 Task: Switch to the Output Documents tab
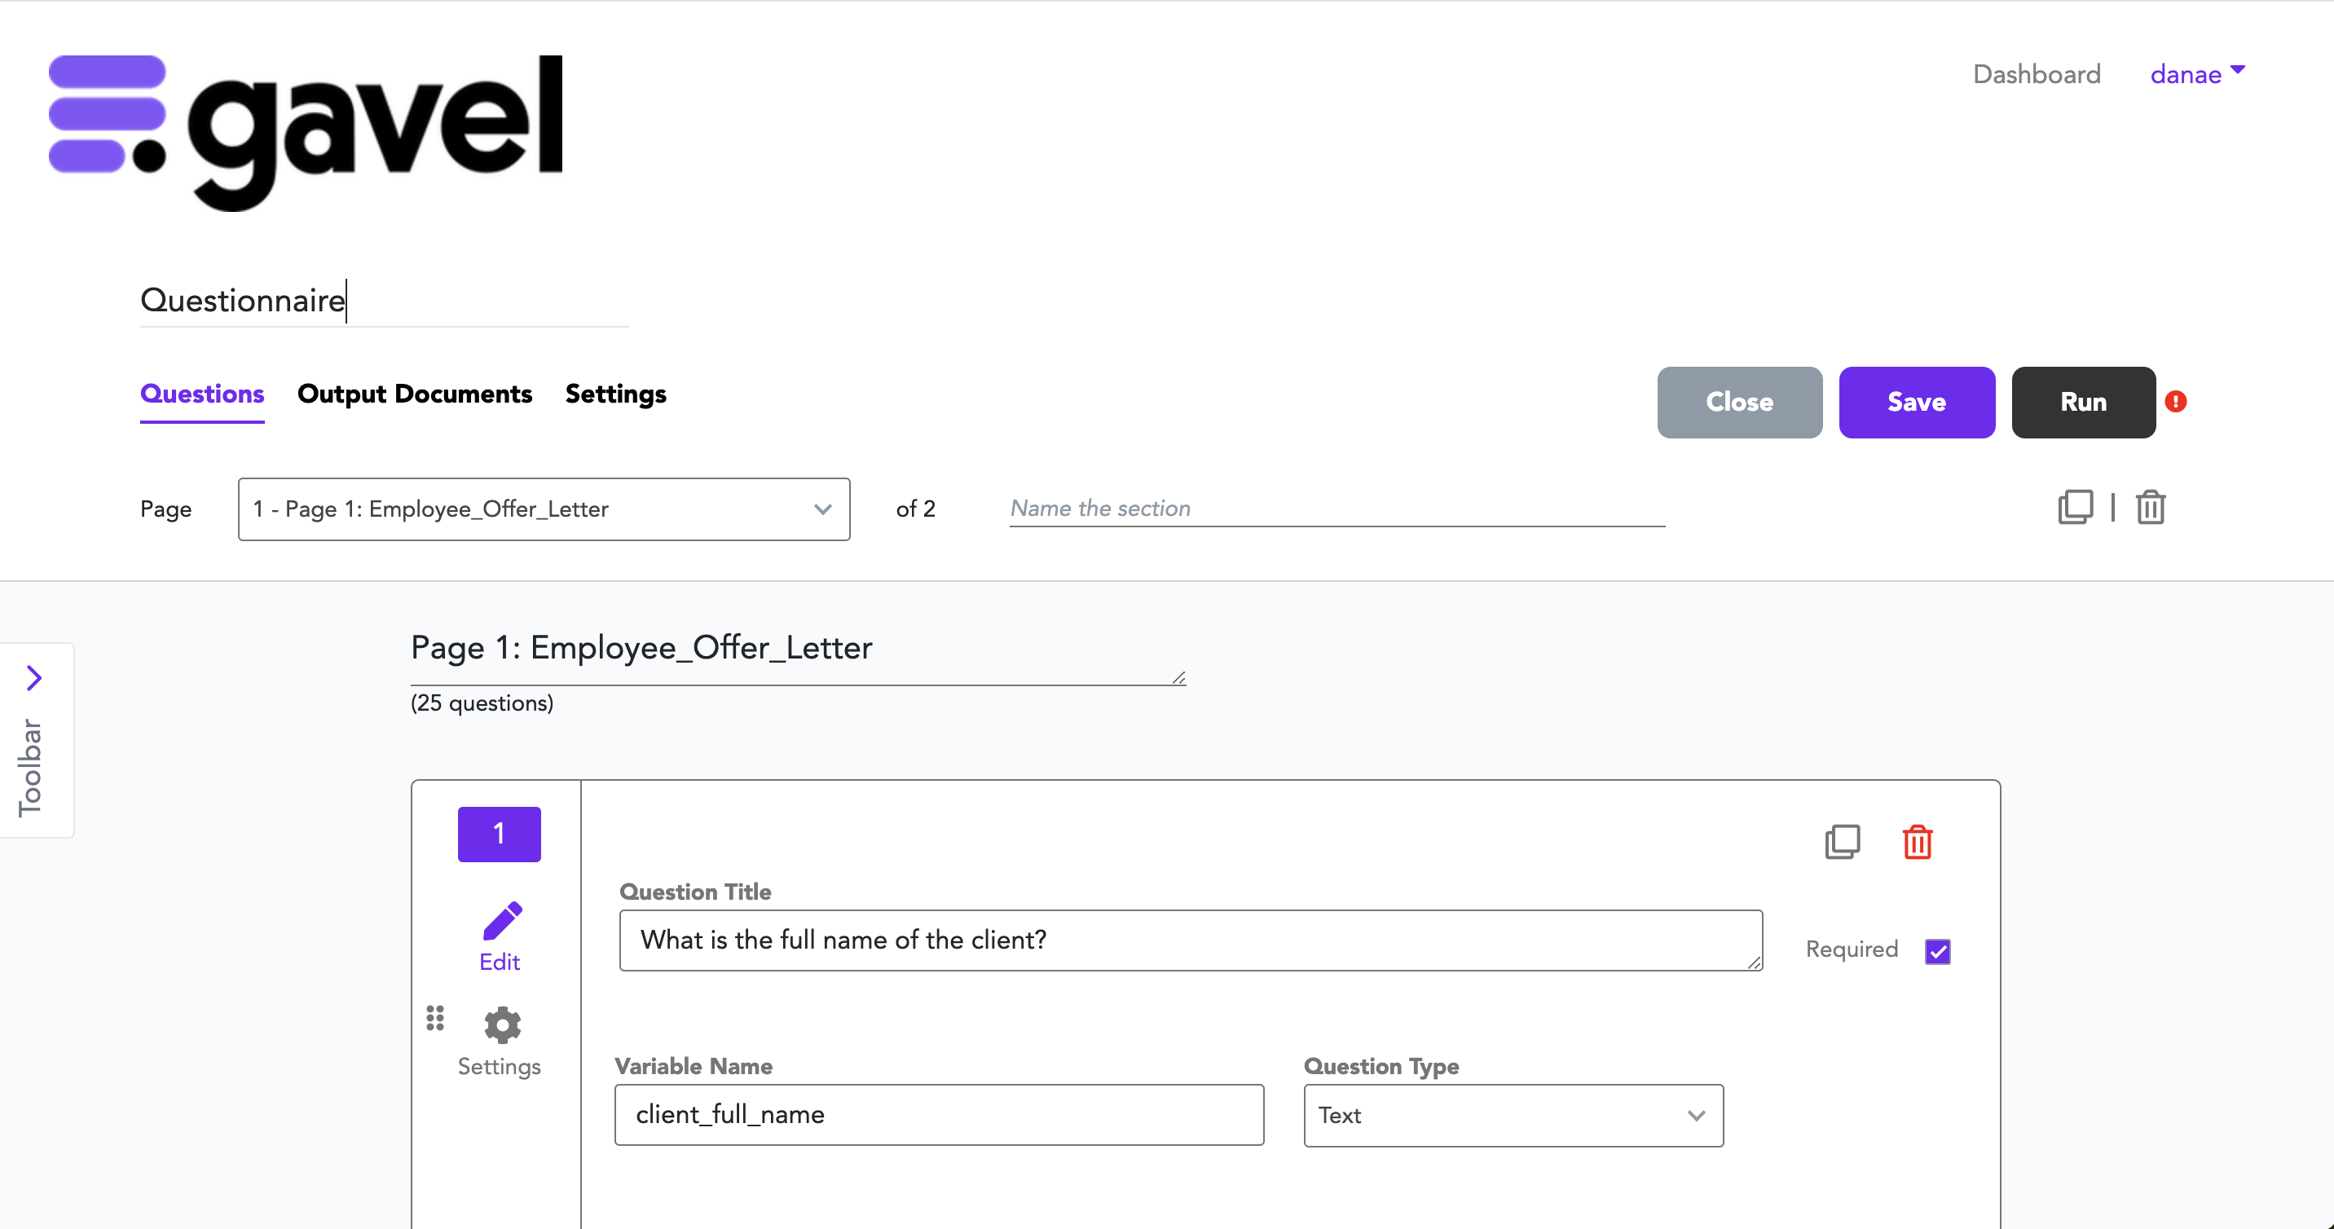point(414,394)
